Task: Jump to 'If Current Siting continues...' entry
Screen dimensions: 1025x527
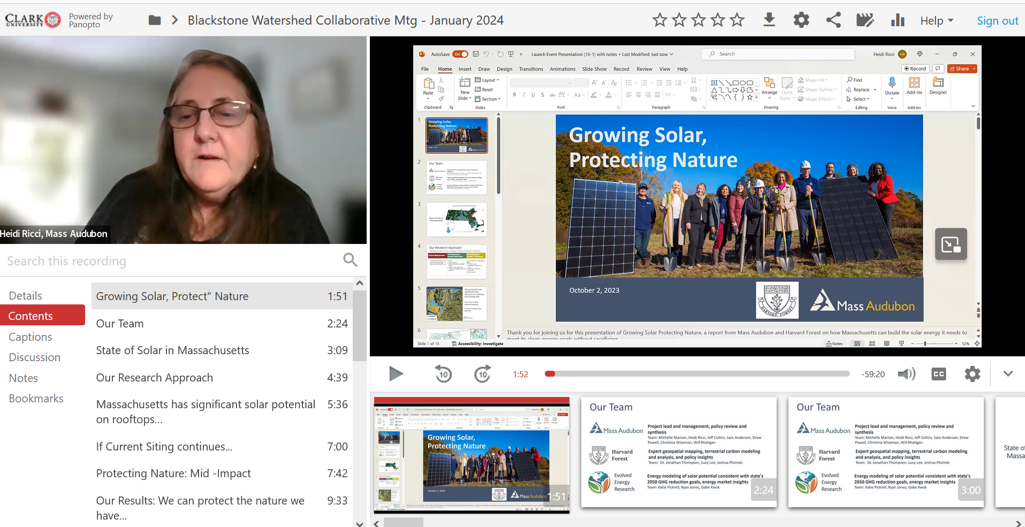Action: click(x=222, y=447)
